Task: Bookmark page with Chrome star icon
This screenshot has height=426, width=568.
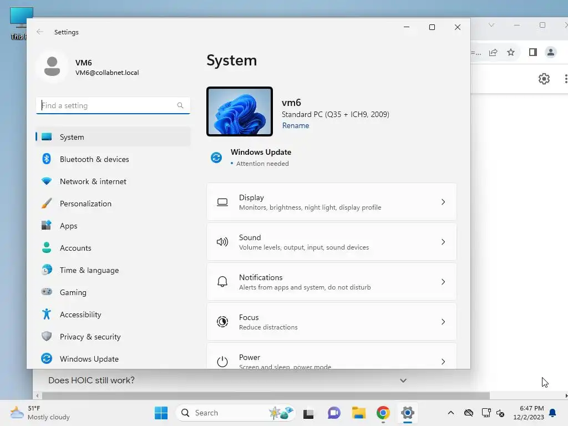Action: [x=511, y=52]
